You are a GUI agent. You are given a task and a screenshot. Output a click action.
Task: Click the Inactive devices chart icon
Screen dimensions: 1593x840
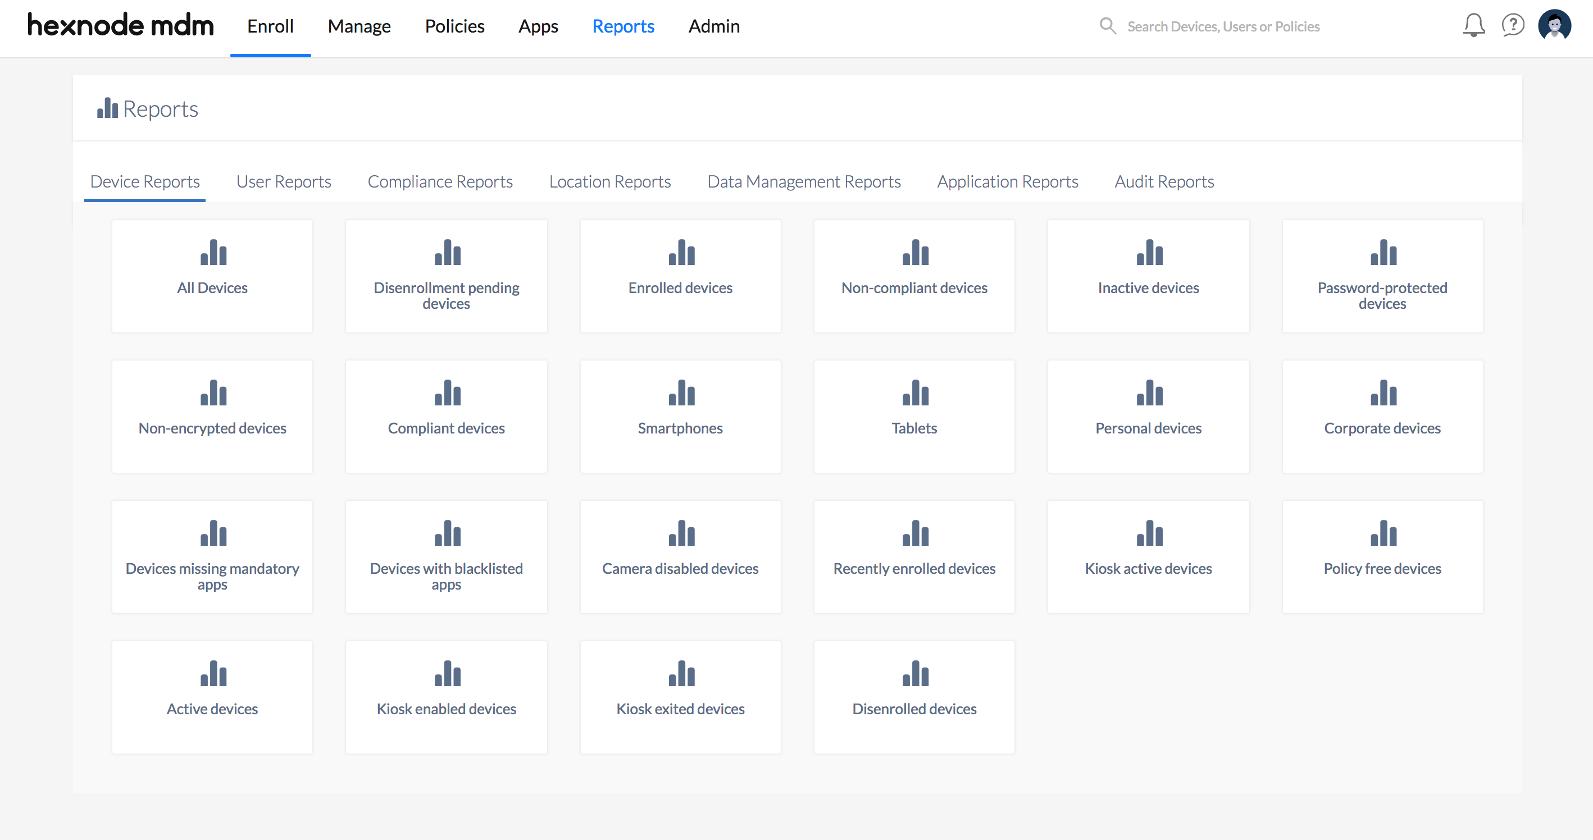point(1149,252)
